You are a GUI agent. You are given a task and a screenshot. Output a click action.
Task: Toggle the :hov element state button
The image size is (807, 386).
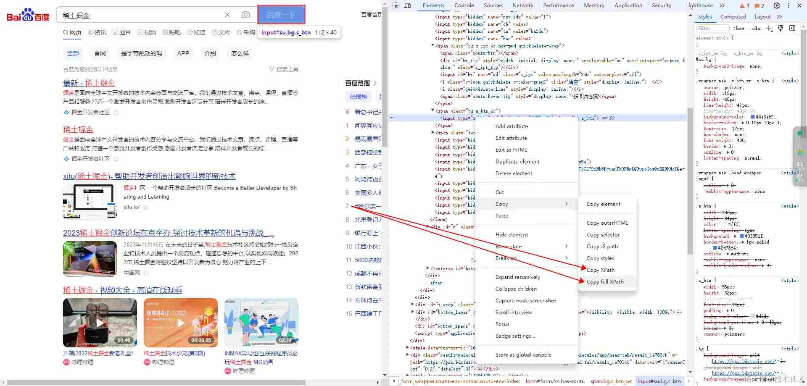click(739, 28)
